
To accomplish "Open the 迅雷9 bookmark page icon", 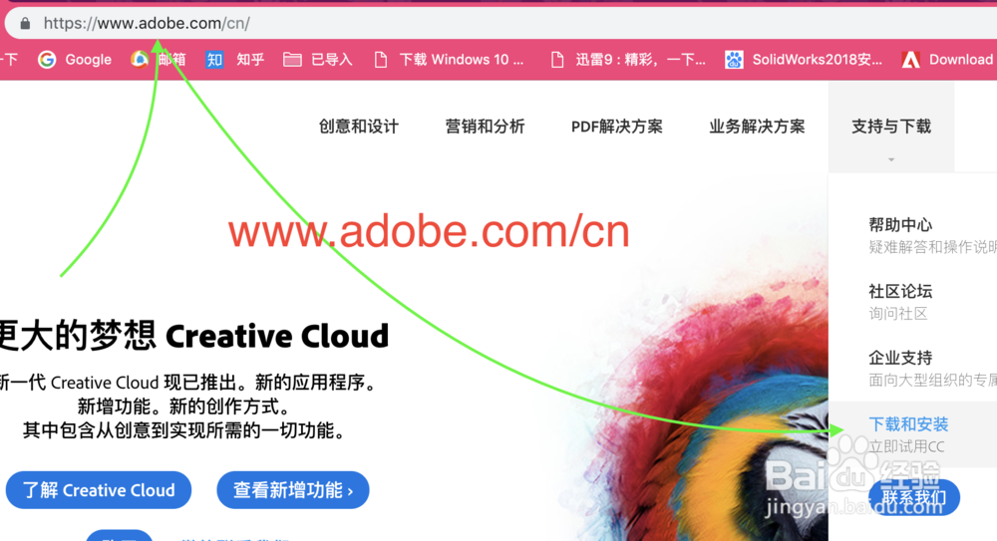I will [557, 60].
